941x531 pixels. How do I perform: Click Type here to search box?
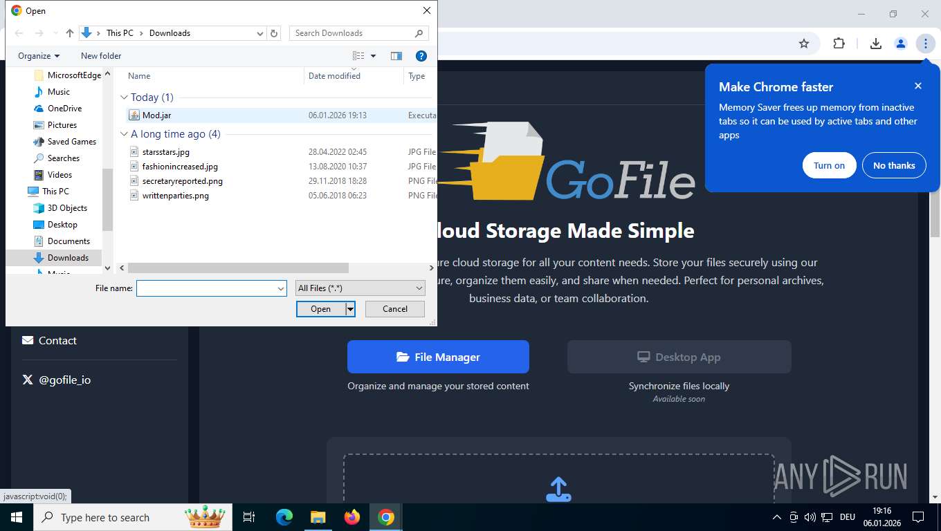pos(132,517)
